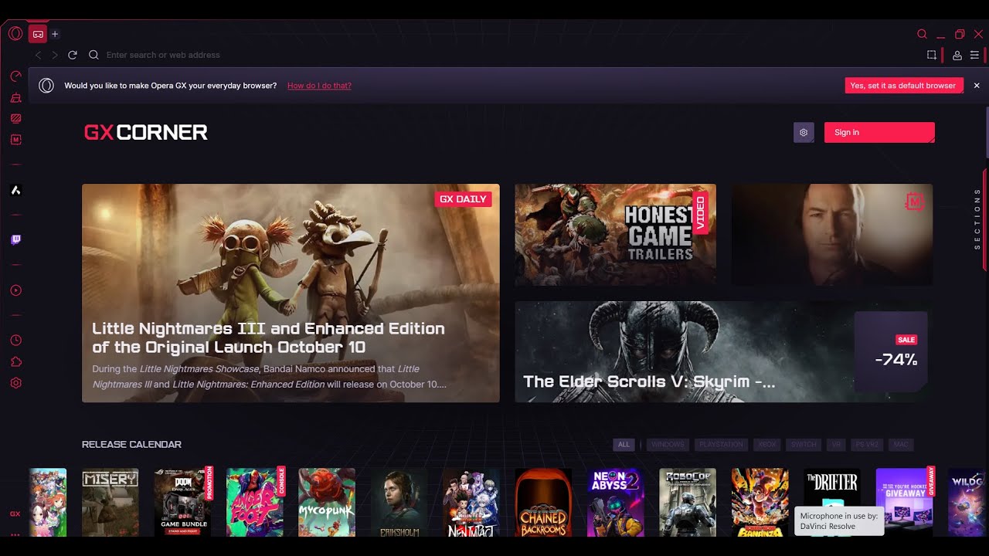
Task: Open the Bananza game cover
Action: pyautogui.click(x=760, y=502)
